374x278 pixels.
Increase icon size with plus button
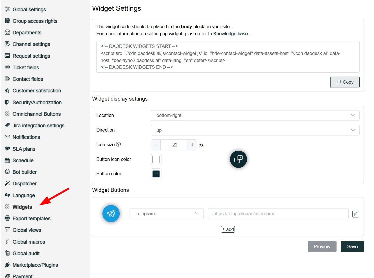click(192, 145)
